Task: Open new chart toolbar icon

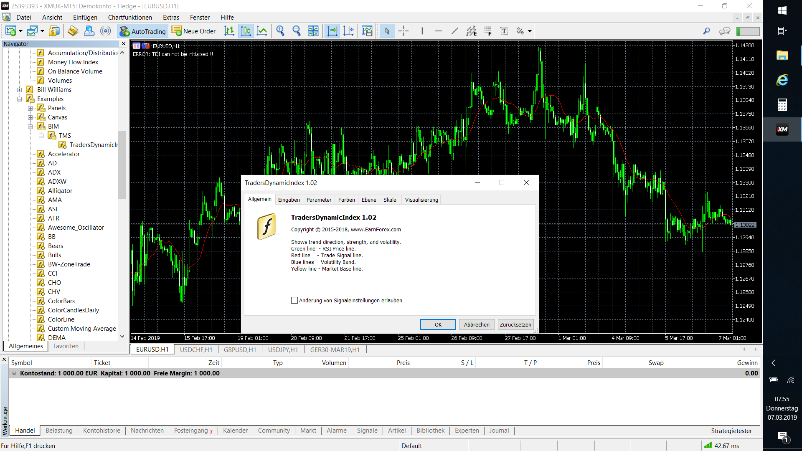Action: 11,31
